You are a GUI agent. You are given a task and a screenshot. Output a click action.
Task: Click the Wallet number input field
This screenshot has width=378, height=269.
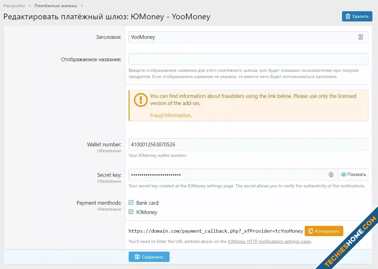click(248, 144)
